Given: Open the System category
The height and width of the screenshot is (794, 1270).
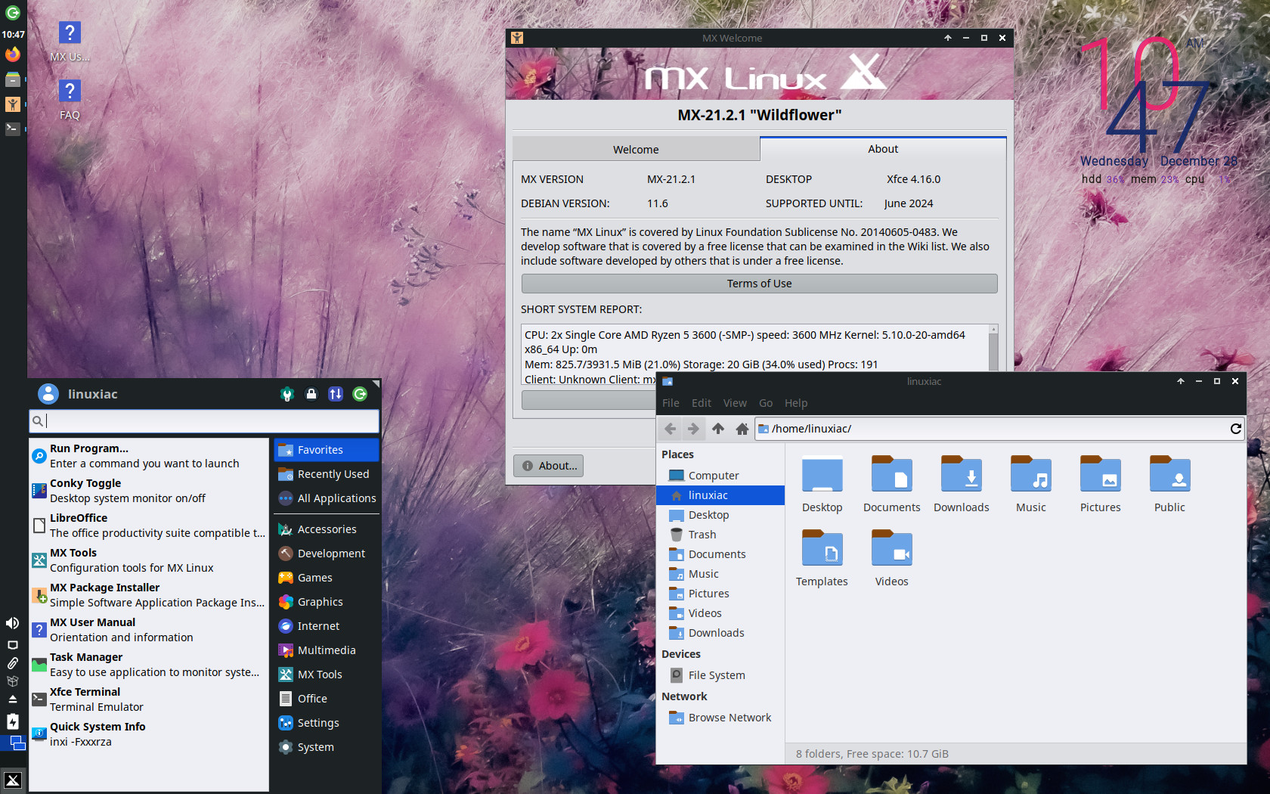Looking at the screenshot, I should point(327,747).
